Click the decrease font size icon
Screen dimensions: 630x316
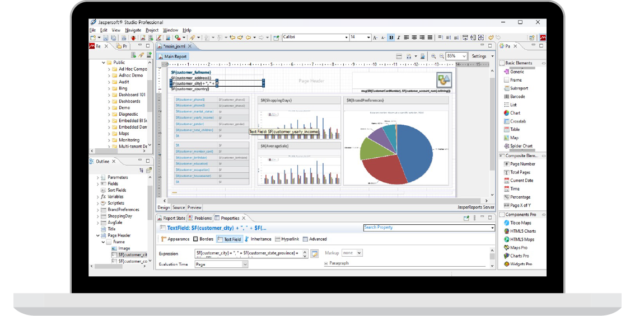click(x=383, y=37)
